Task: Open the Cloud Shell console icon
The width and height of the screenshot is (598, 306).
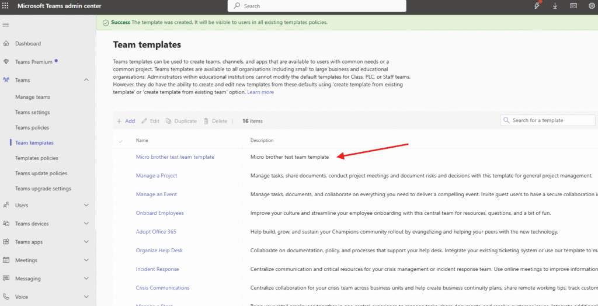Action: [x=573, y=6]
